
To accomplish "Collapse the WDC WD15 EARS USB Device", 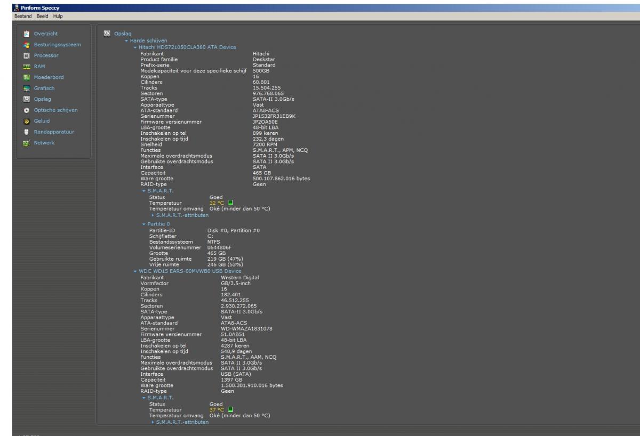I will [x=135, y=271].
